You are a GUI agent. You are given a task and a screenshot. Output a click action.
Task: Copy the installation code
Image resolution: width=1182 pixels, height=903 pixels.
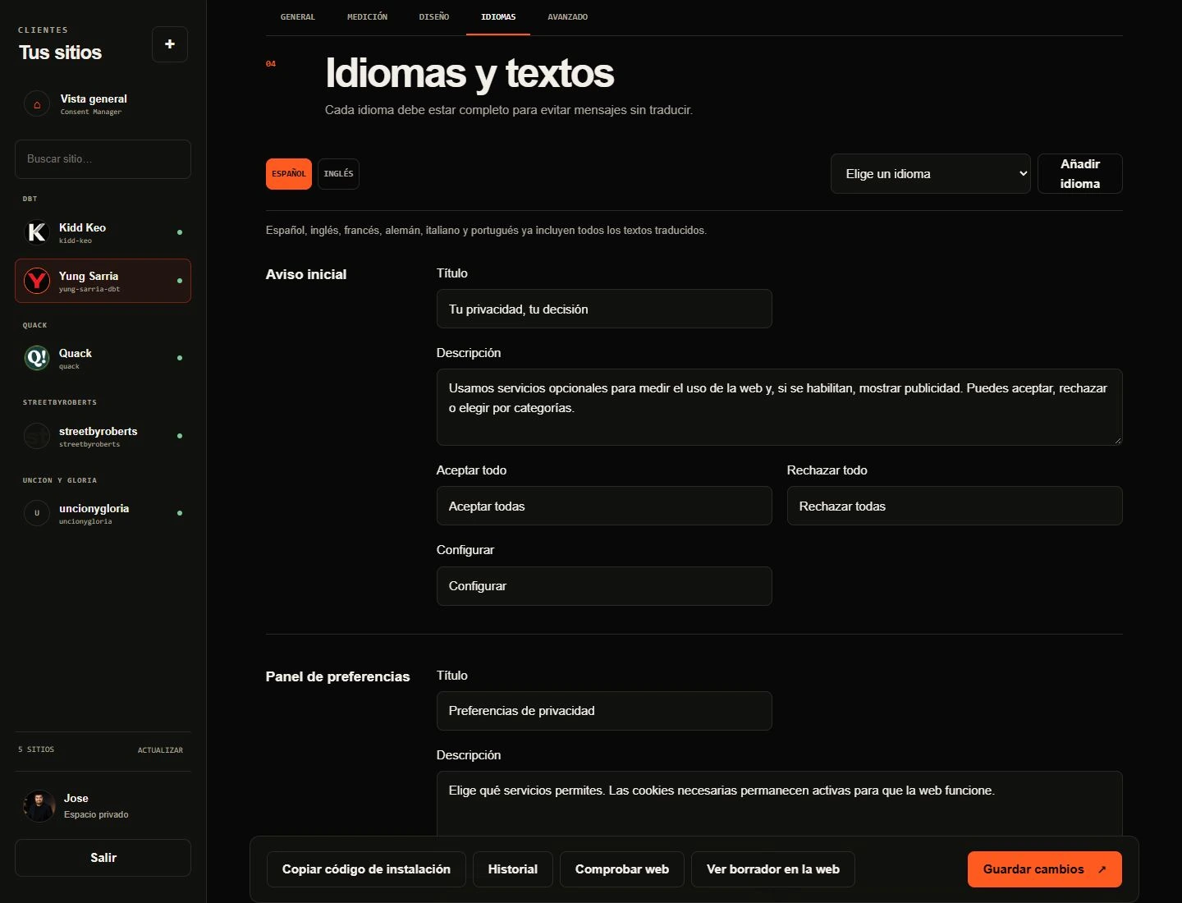[366, 869]
